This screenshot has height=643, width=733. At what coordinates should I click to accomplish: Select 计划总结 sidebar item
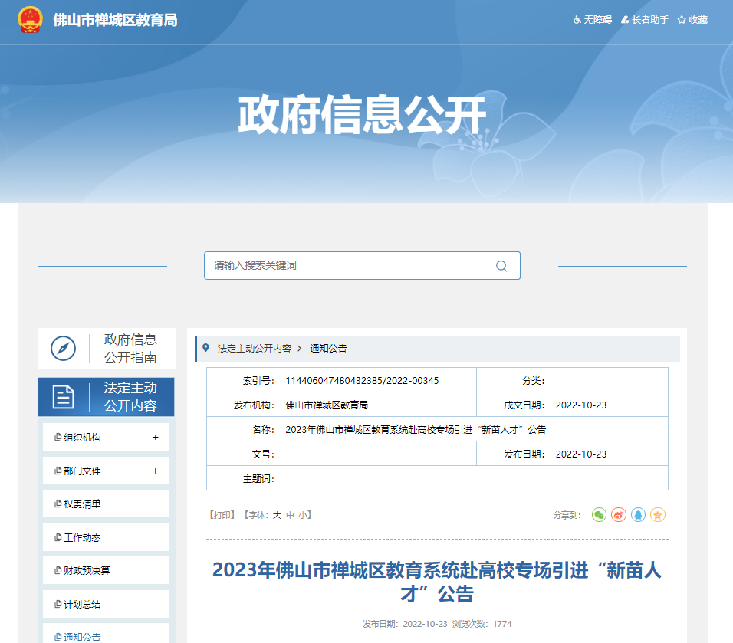[x=82, y=605]
